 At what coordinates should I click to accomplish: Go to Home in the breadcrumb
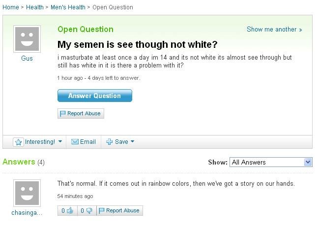(10, 7)
